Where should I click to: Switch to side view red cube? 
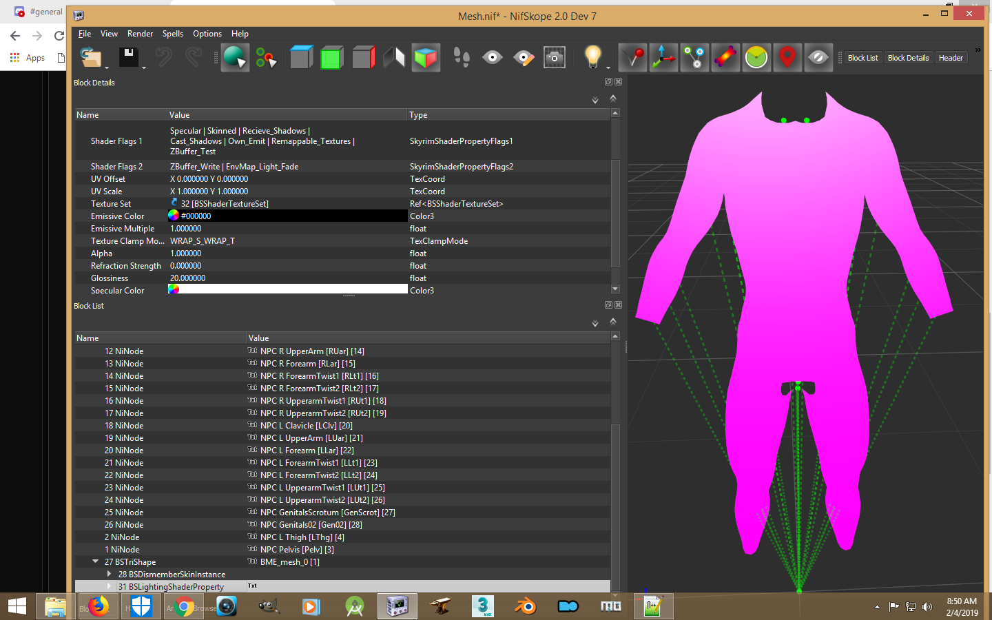[363, 57]
